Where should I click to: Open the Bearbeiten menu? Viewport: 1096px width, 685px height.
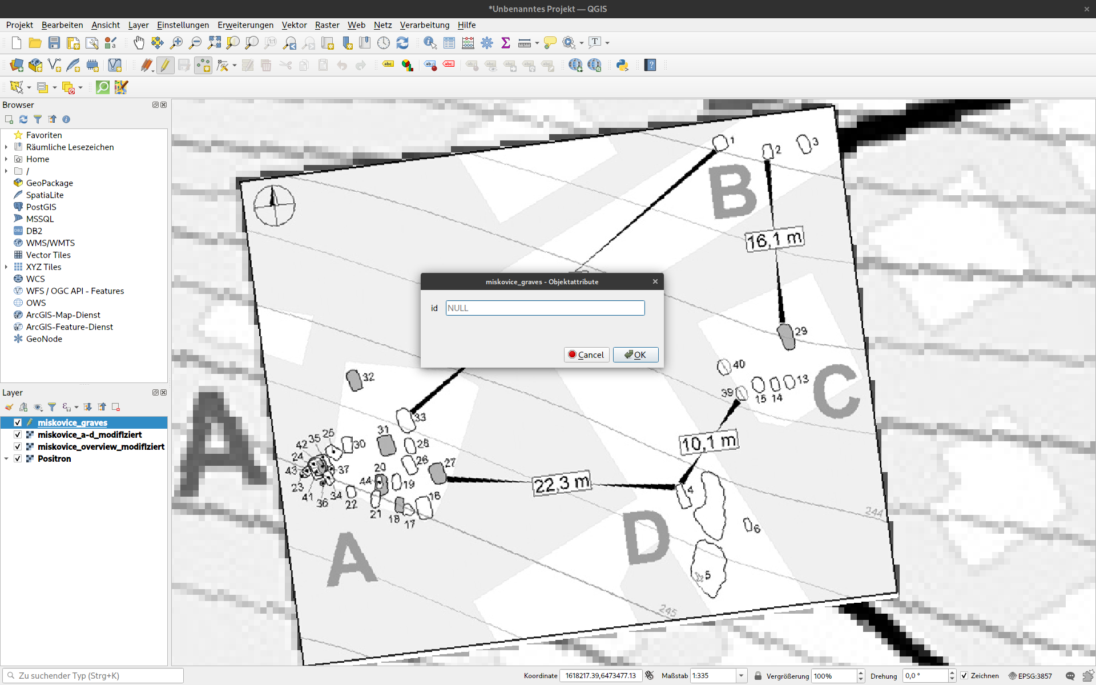pos(62,25)
